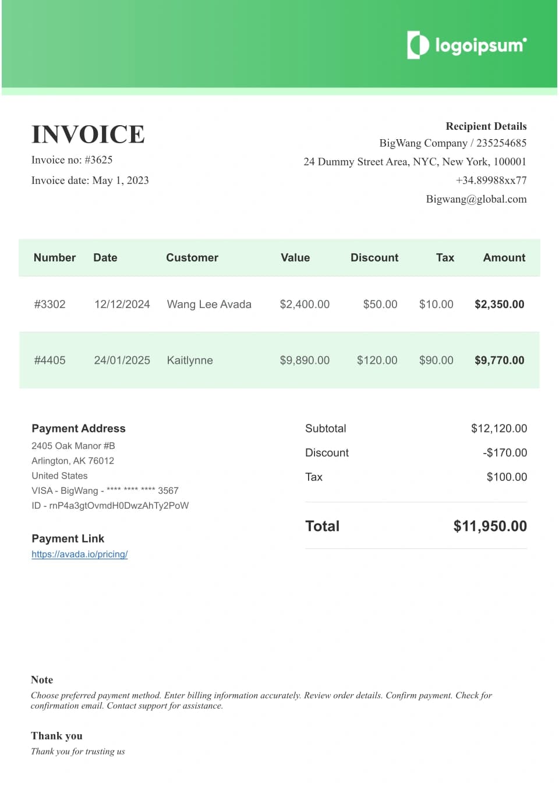Select the Thank you message
This screenshot has height=786, width=559.
(x=78, y=751)
